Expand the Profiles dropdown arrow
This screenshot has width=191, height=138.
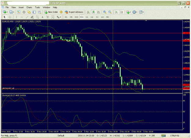pyautogui.click(x=13, y=12)
